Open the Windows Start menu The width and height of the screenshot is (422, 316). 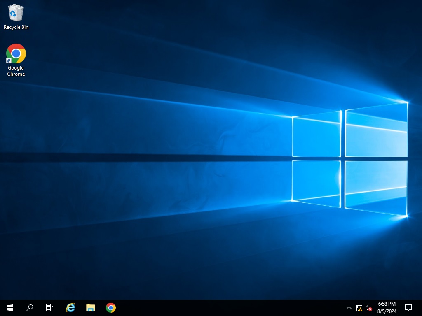pyautogui.click(x=10, y=308)
